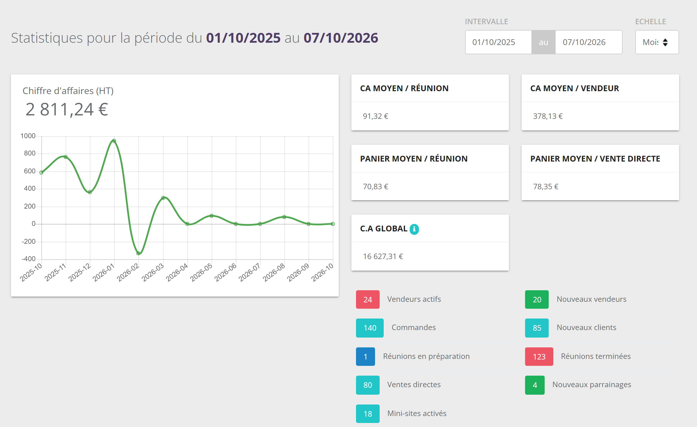Screen dimensions: 697x427
Task: Select the 2026-01 peak point on chart
Action: (x=114, y=141)
